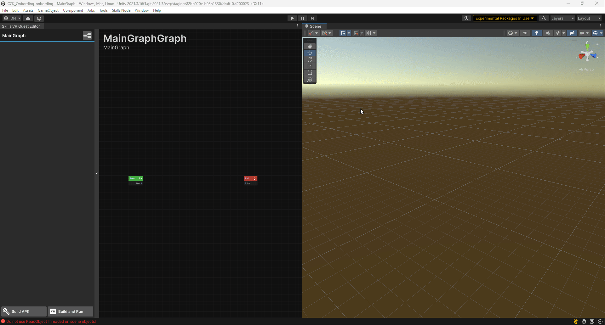Viewport: 605px width, 325px height.
Task: Click the Step frame button
Action: [312, 18]
